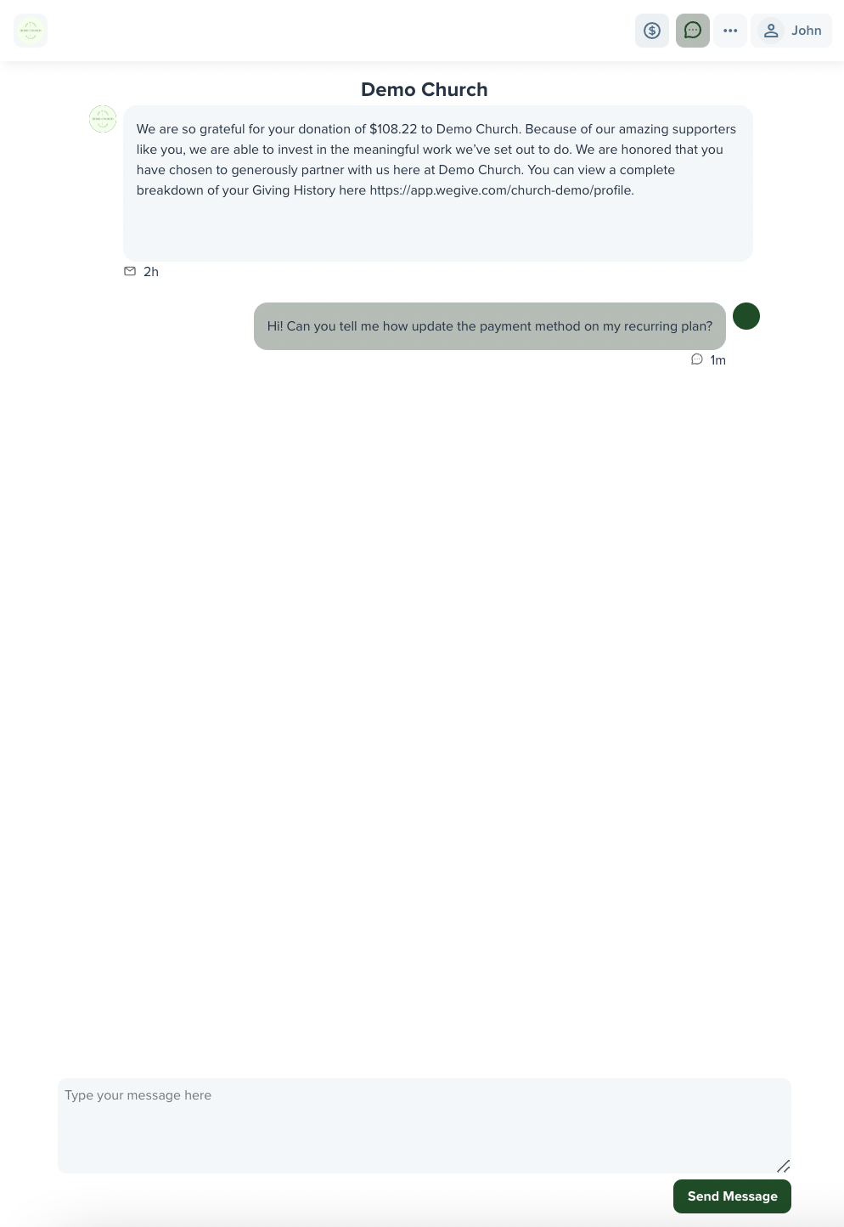Click the textarea resize handle
This screenshot has height=1227, width=844.
click(x=784, y=1166)
